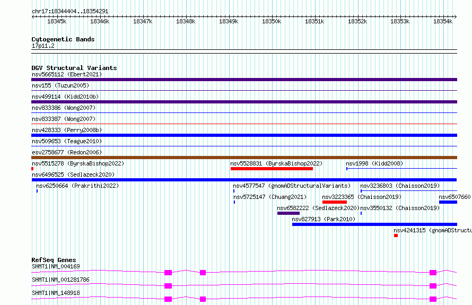Viewport: 472px width, 305px height.
Task: Click the purple nsv6582222 variant bar
Action: [289, 213]
